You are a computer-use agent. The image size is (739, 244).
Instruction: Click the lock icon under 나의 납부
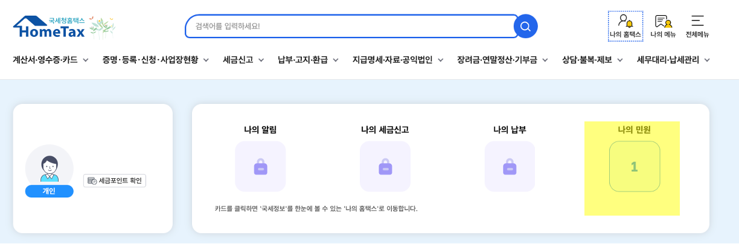[510, 167]
